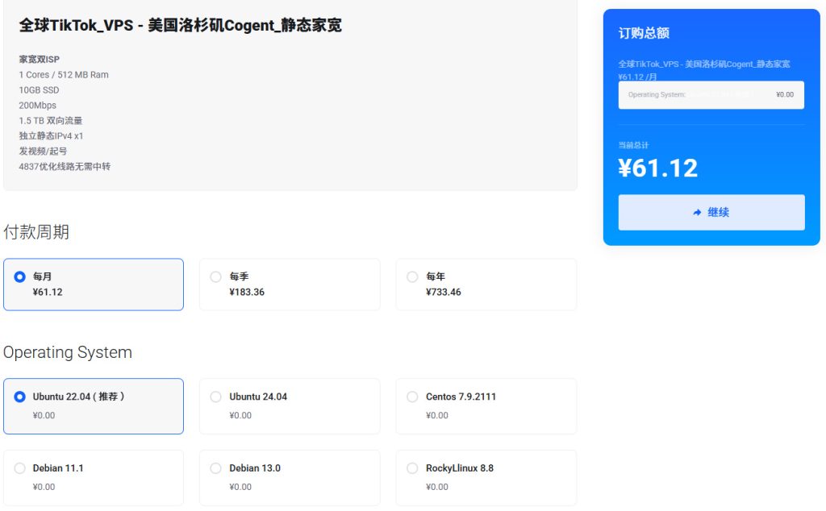Choose the 每年 ¥733.46 yearly radio option
The image size is (826, 511).
[x=412, y=276]
